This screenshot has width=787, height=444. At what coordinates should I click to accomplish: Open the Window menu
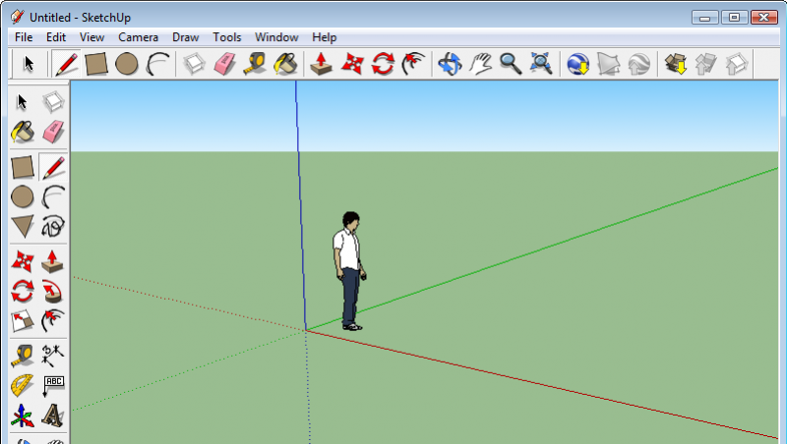click(x=276, y=37)
